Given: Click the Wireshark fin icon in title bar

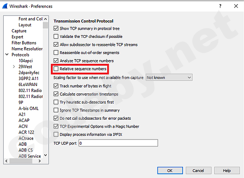Looking at the screenshot, I should coord(5,6).
